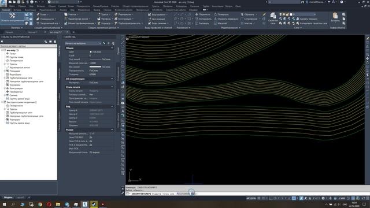Click Копировать свойства слоя (Match layer) button

tap(312, 23)
